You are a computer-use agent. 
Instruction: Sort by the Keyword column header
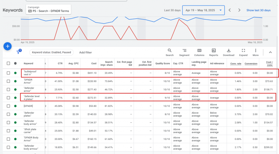coord(28,64)
